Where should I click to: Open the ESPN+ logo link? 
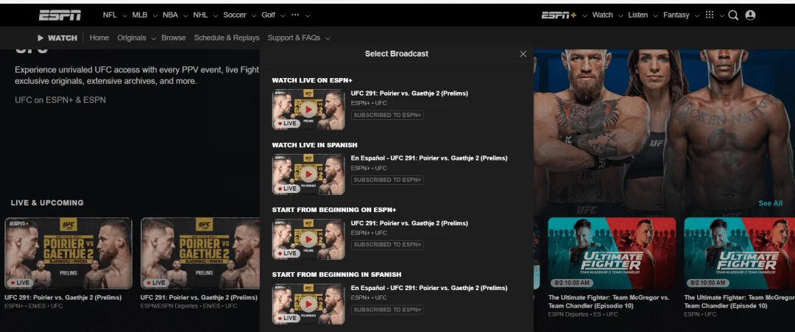click(x=559, y=15)
